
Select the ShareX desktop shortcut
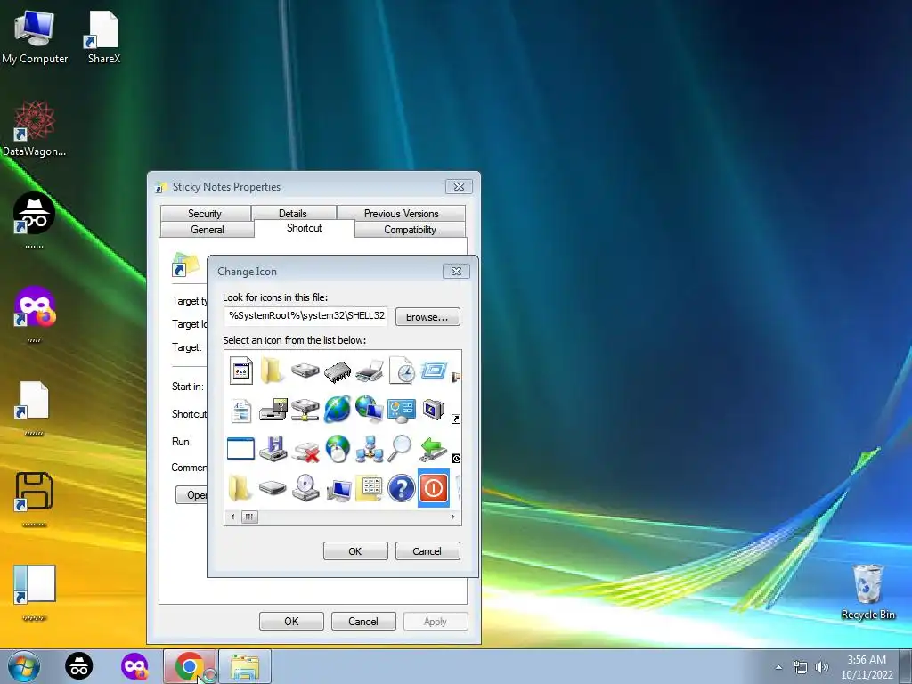[x=103, y=37]
